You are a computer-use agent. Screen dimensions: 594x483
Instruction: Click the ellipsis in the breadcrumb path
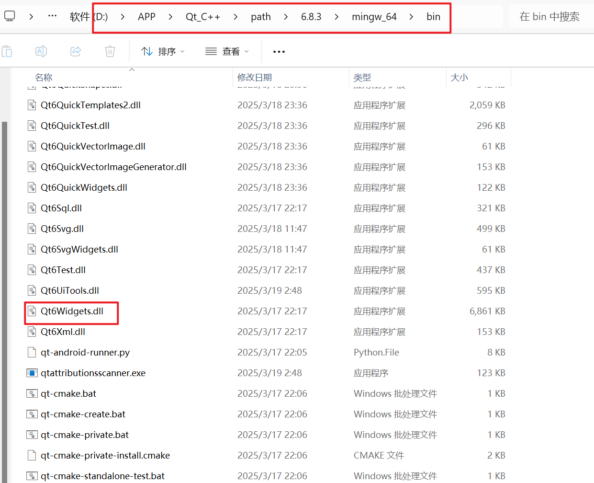click(53, 16)
